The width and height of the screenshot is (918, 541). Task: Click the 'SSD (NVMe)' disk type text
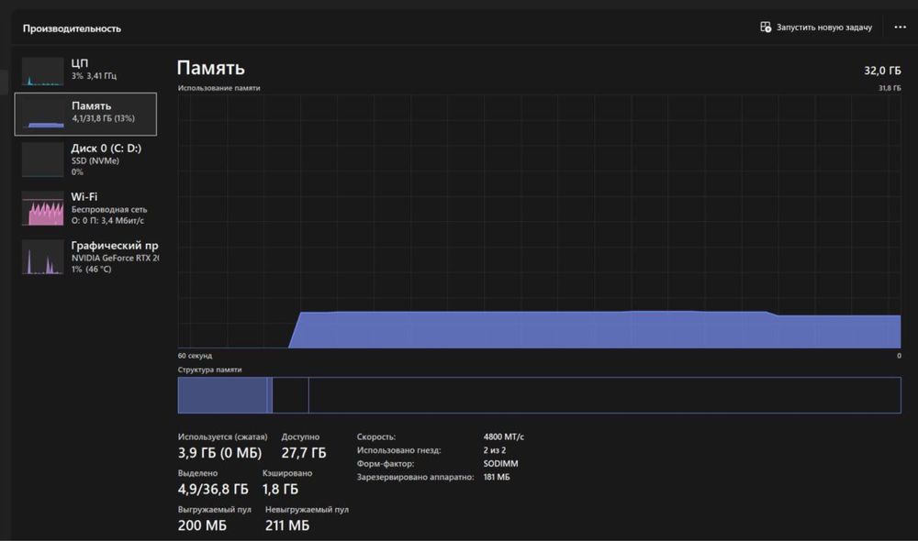(95, 160)
